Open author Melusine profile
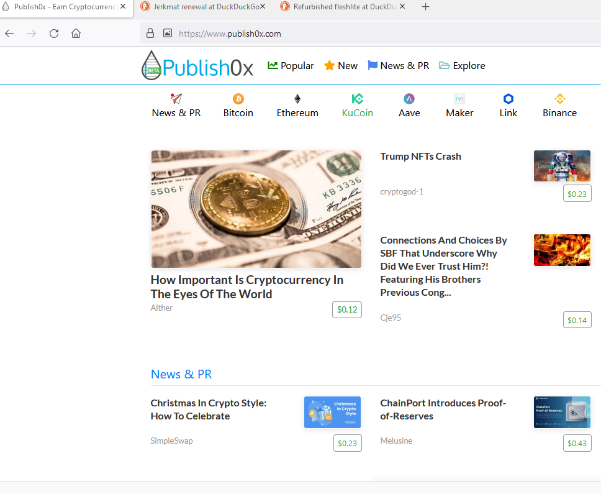The width and height of the screenshot is (601, 494). (396, 441)
